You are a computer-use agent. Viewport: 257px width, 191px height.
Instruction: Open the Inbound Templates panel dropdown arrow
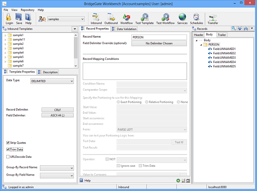[x=75, y=29]
